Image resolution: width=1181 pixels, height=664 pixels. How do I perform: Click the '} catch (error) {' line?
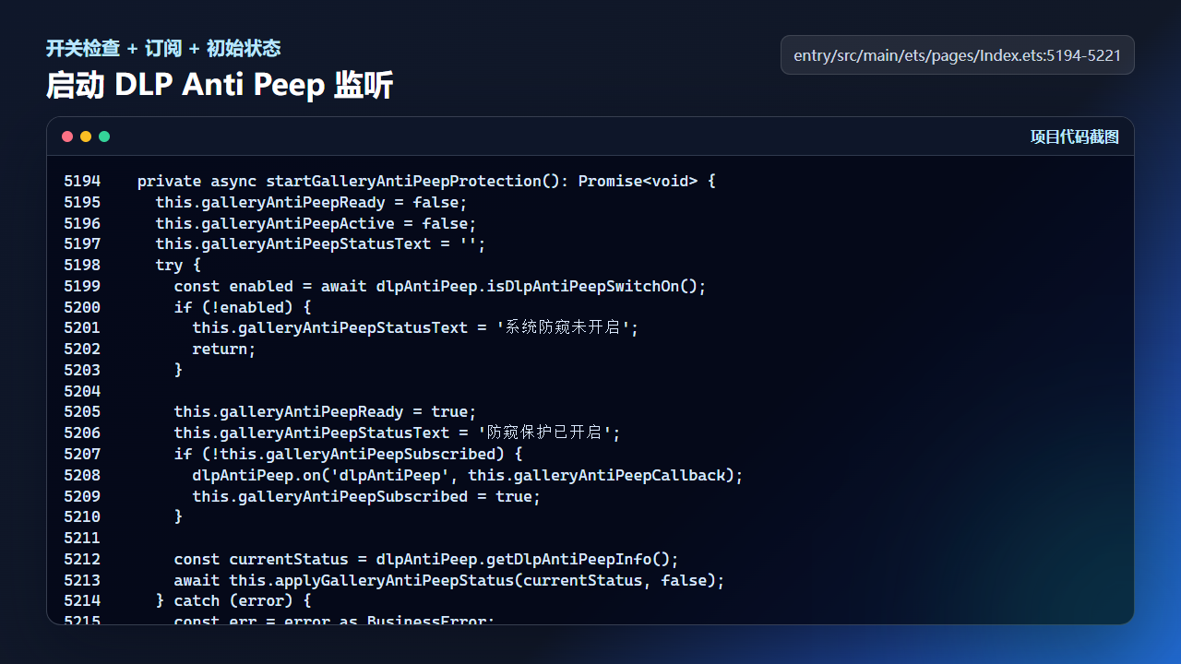click(233, 600)
